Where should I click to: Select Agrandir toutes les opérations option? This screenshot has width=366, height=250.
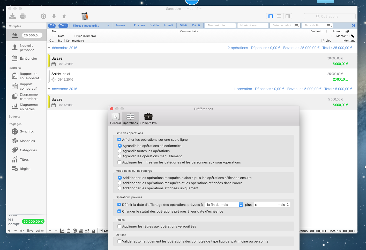click(x=120, y=151)
